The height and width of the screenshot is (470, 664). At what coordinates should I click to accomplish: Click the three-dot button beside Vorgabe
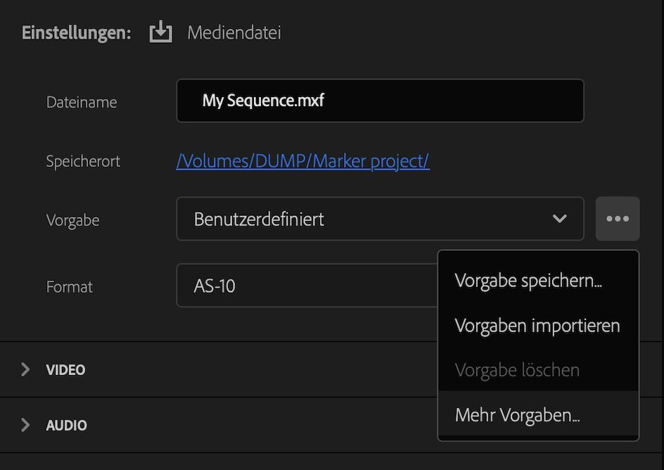pyautogui.click(x=617, y=218)
